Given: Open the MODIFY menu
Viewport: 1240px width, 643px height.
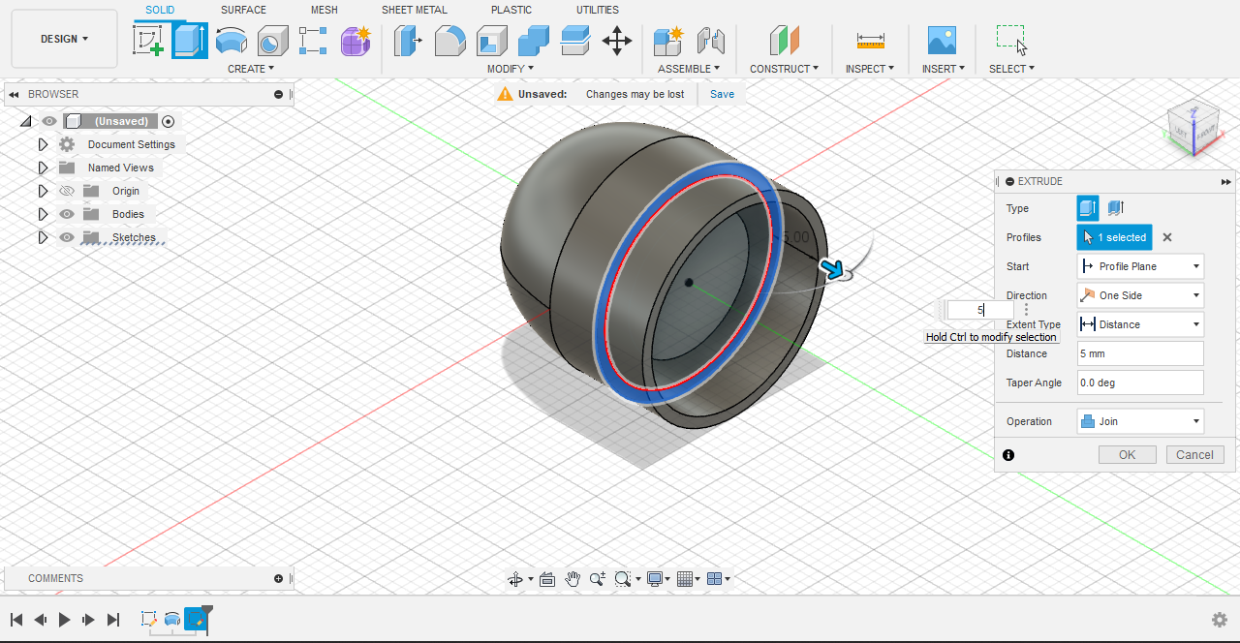Looking at the screenshot, I should [511, 69].
